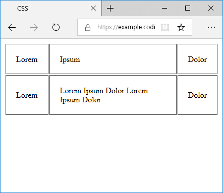
Task: Close the browser window
Action: click(x=211, y=8)
